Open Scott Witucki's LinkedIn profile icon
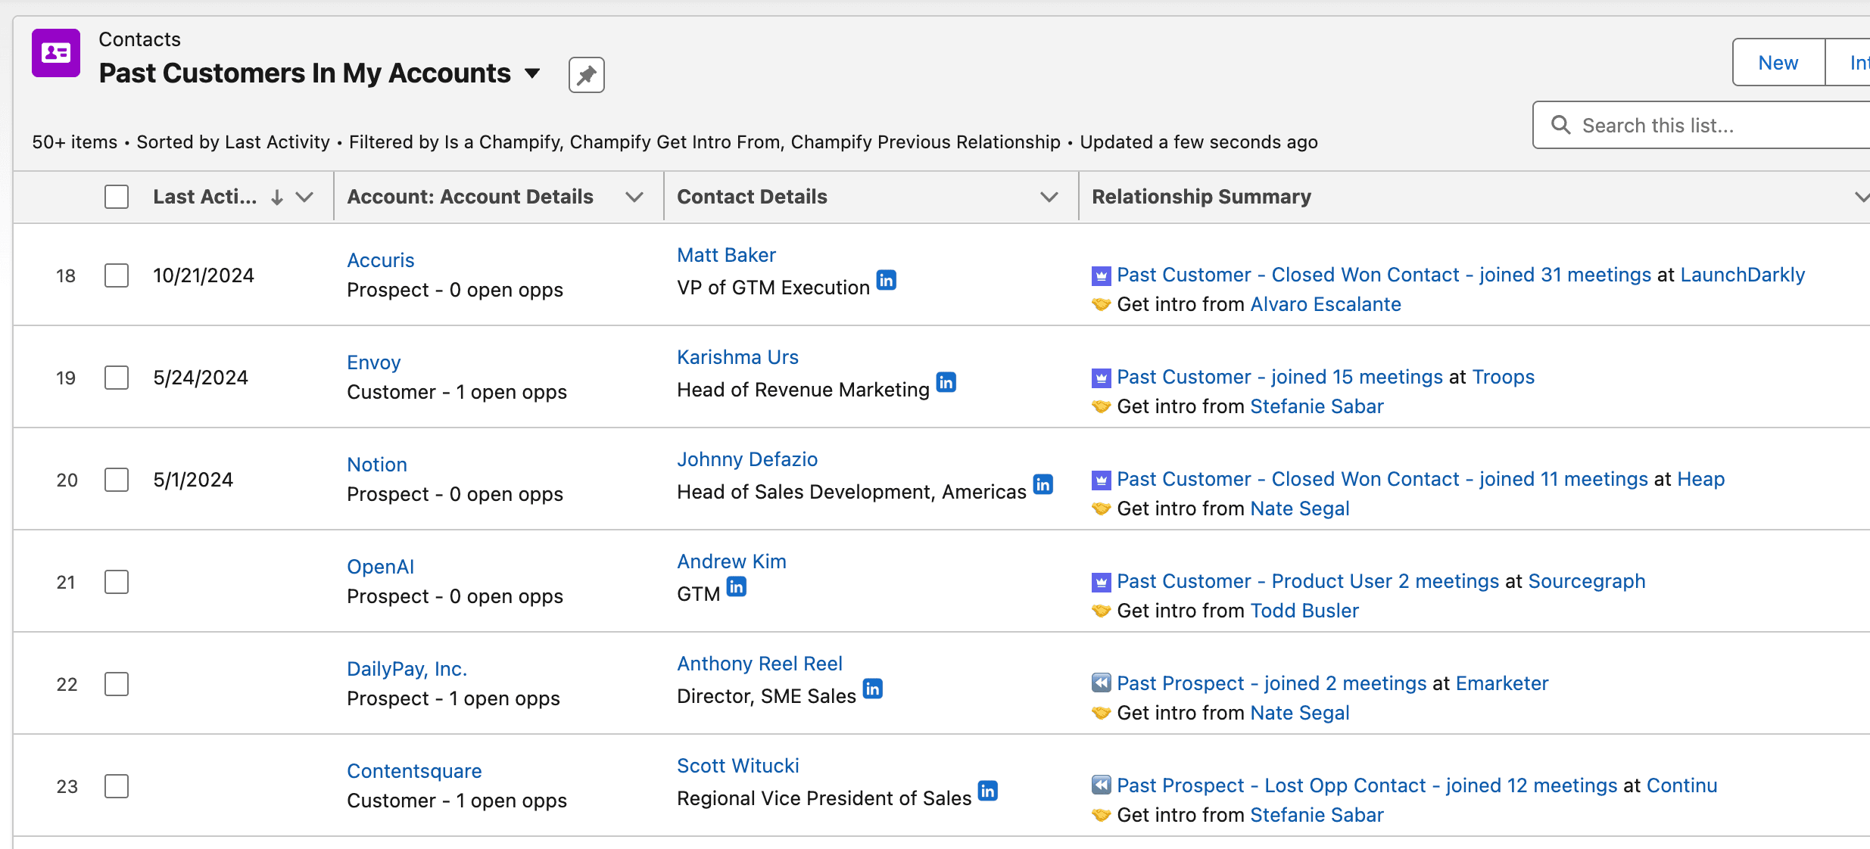The height and width of the screenshot is (849, 1870). click(x=988, y=791)
